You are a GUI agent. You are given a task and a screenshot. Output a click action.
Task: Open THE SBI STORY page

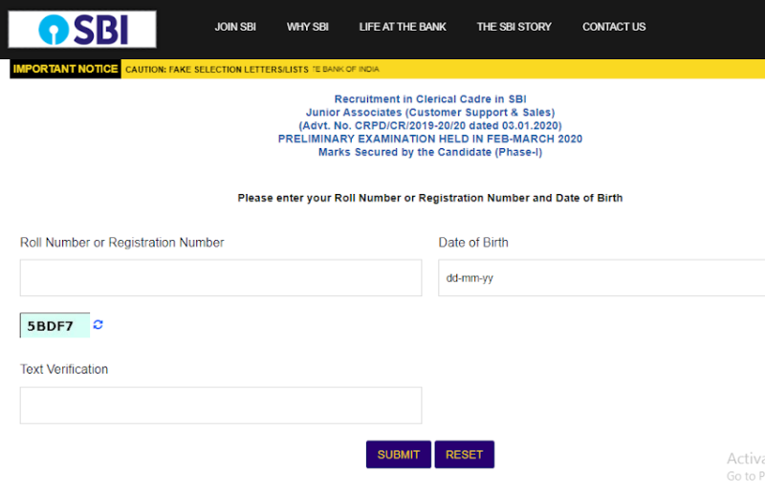(514, 27)
